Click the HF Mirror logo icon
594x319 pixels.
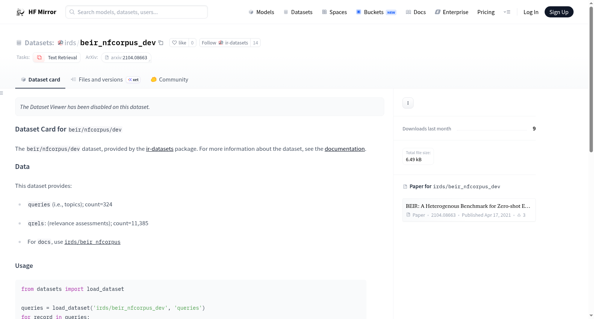[20, 12]
